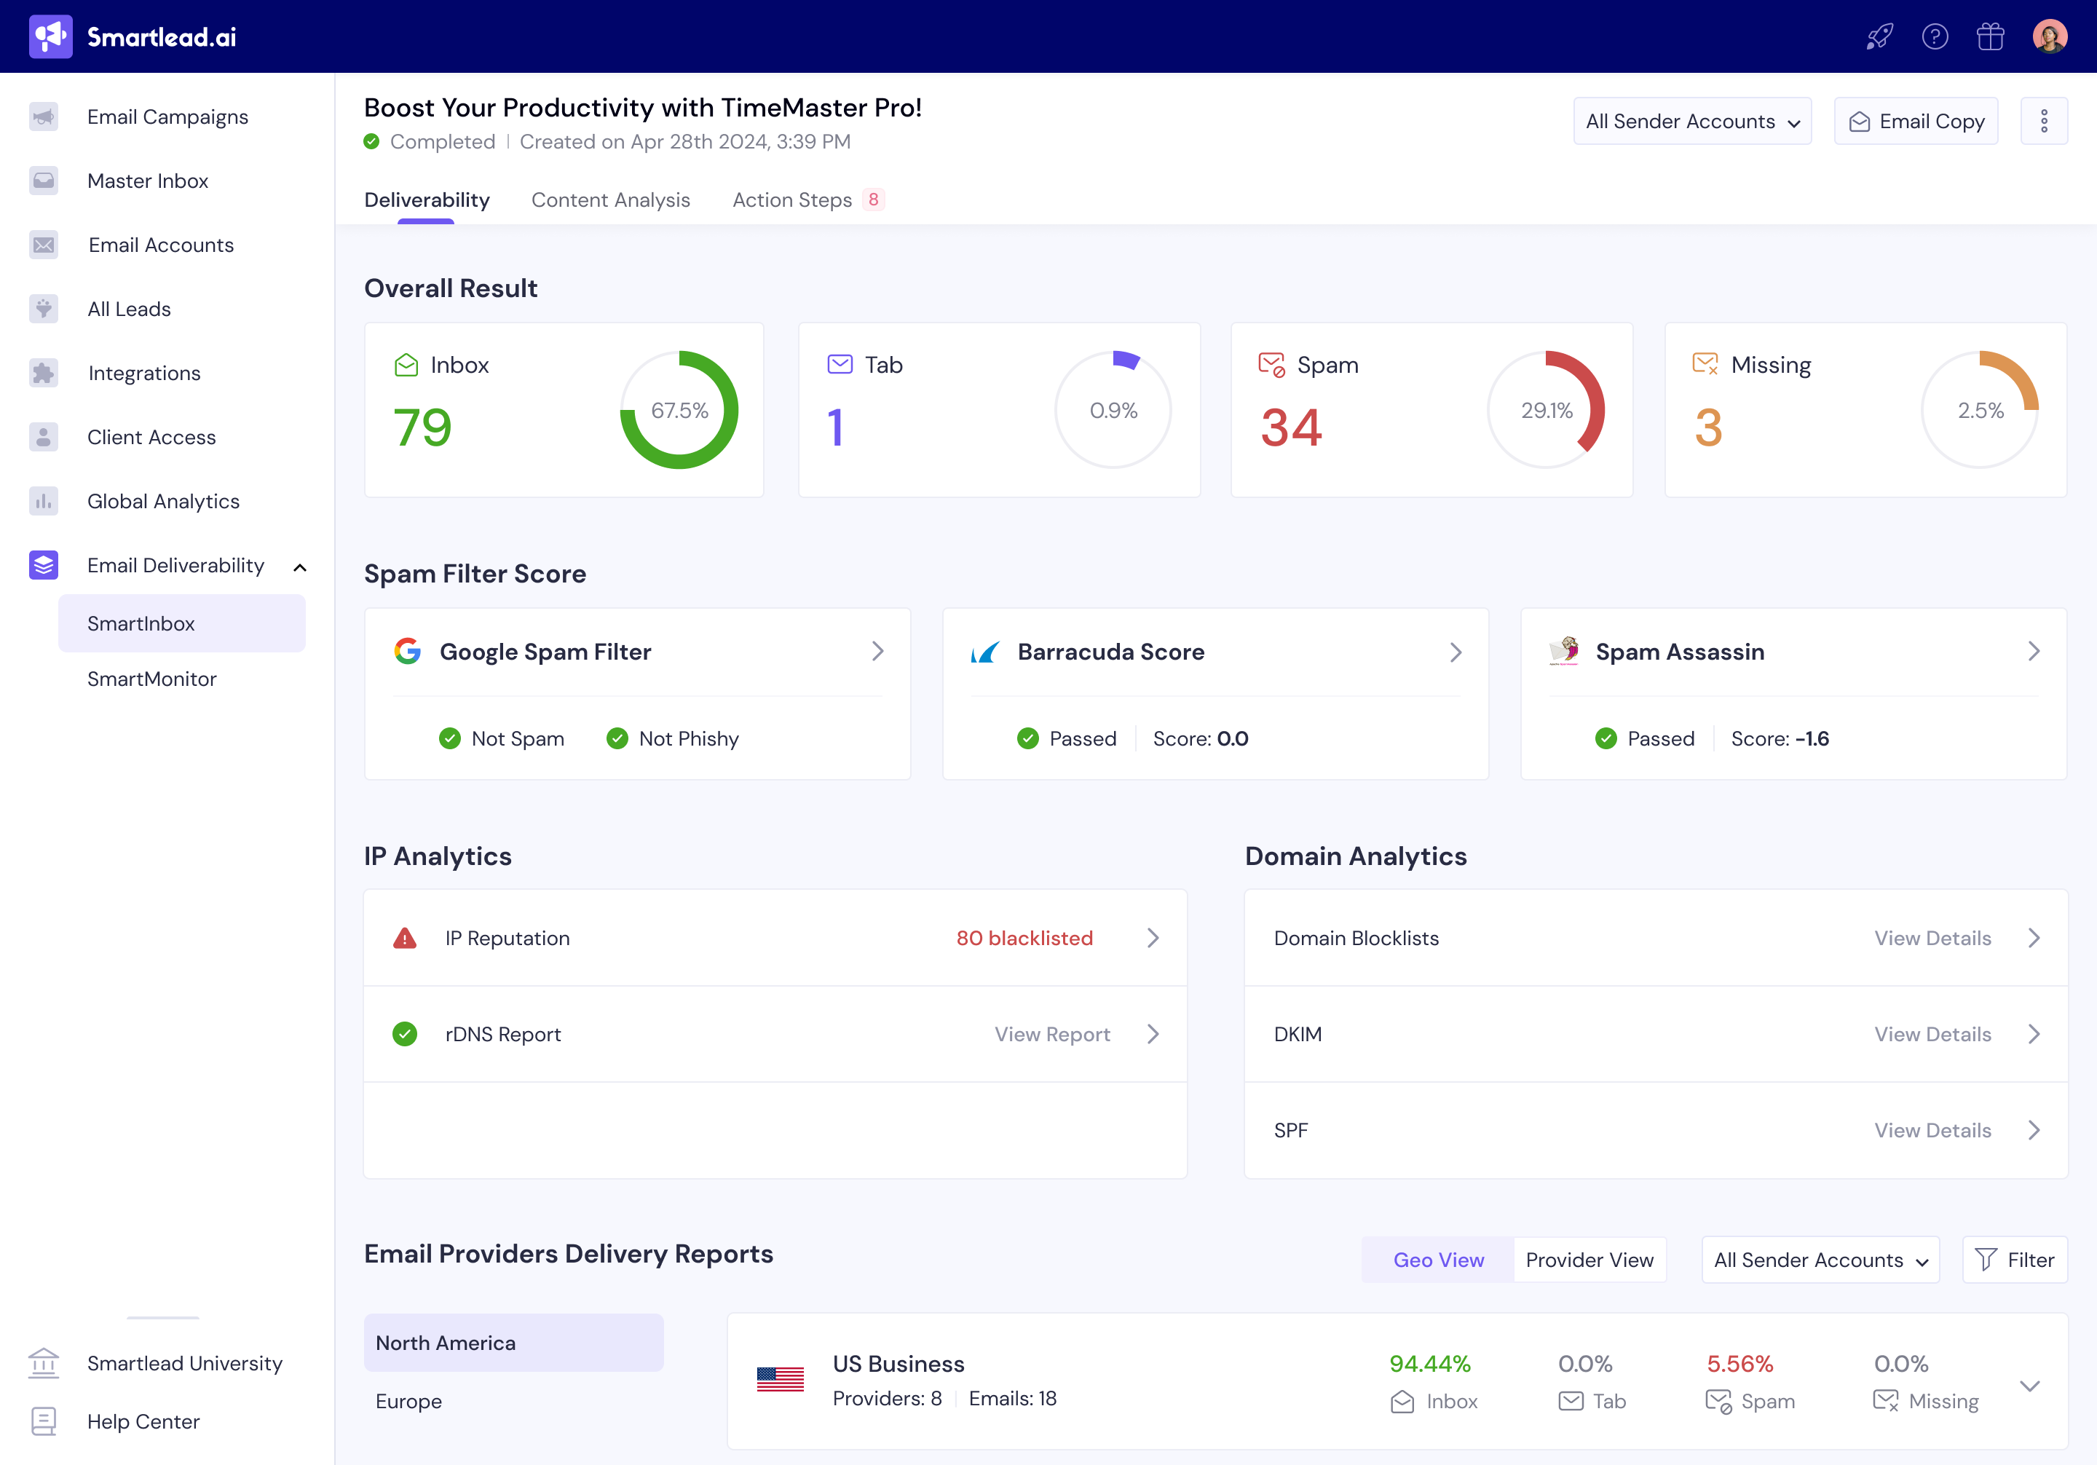Click the three-dot more options button
Image resolution: width=2097 pixels, height=1465 pixels.
tap(2044, 122)
